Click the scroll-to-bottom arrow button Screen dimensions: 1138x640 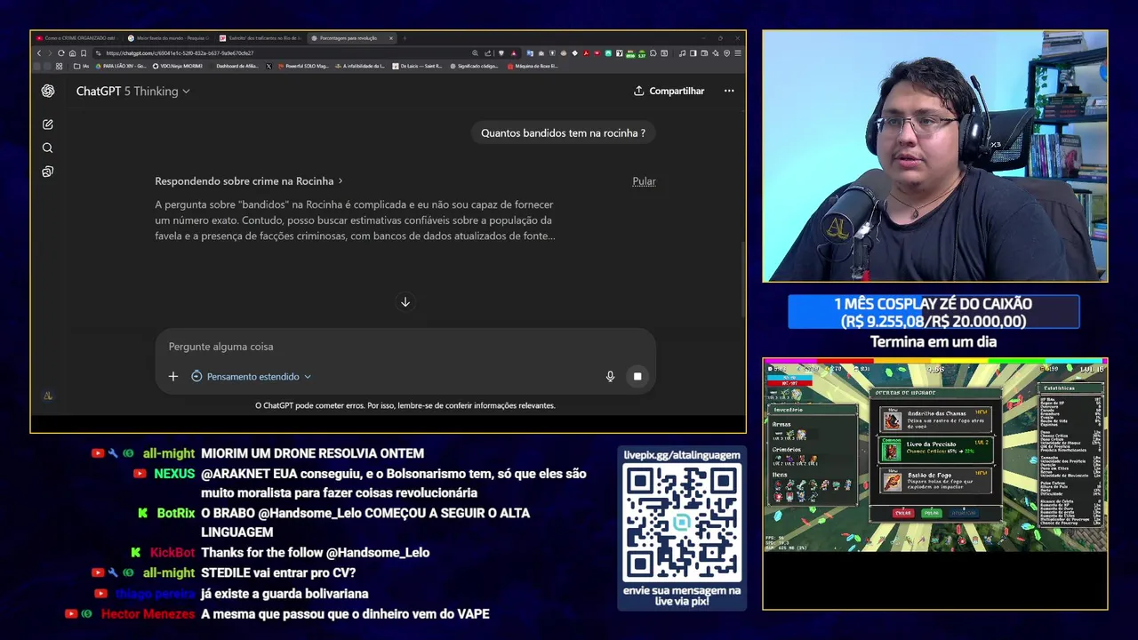tap(405, 302)
